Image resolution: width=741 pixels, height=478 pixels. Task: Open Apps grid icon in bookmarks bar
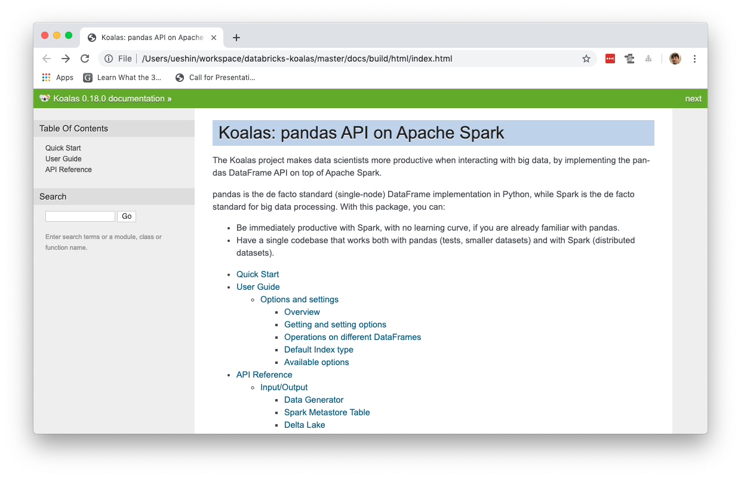[47, 78]
